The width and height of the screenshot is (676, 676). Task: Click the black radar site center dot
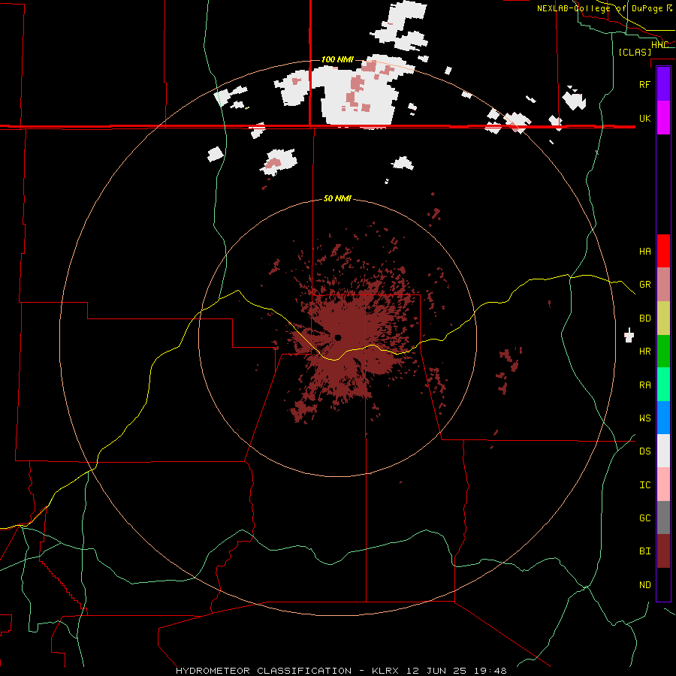coord(337,337)
